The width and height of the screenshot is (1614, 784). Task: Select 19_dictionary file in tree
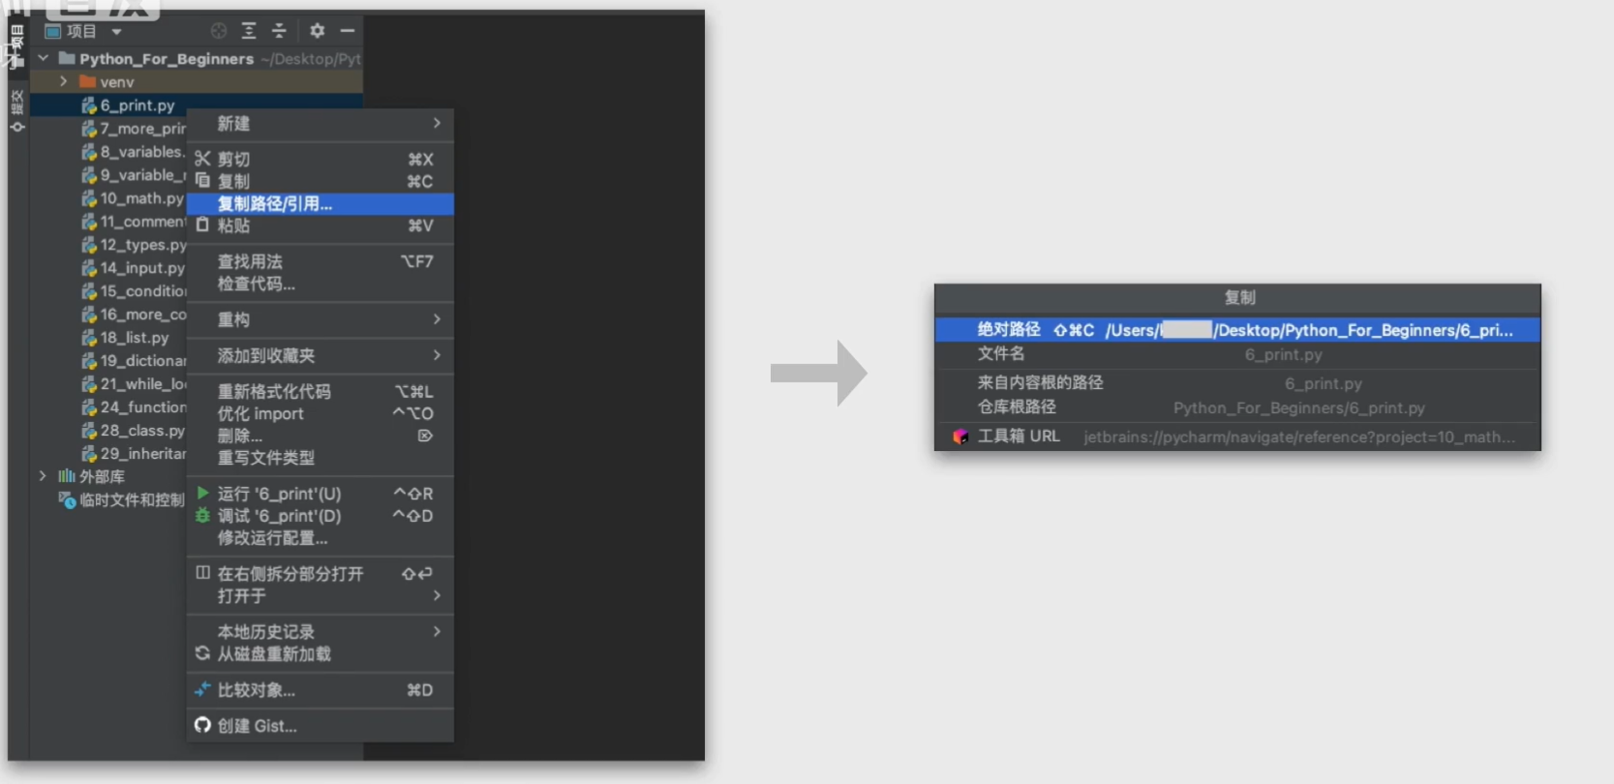(134, 361)
